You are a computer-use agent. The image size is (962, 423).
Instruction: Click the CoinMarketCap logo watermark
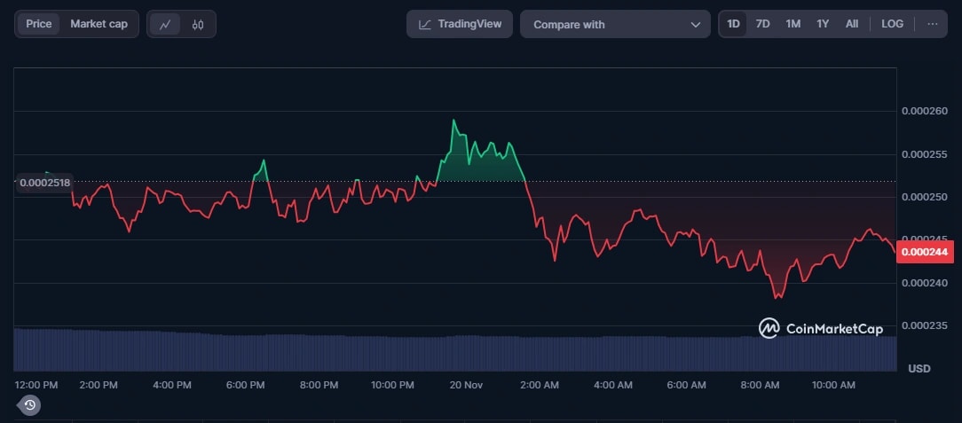tap(820, 329)
